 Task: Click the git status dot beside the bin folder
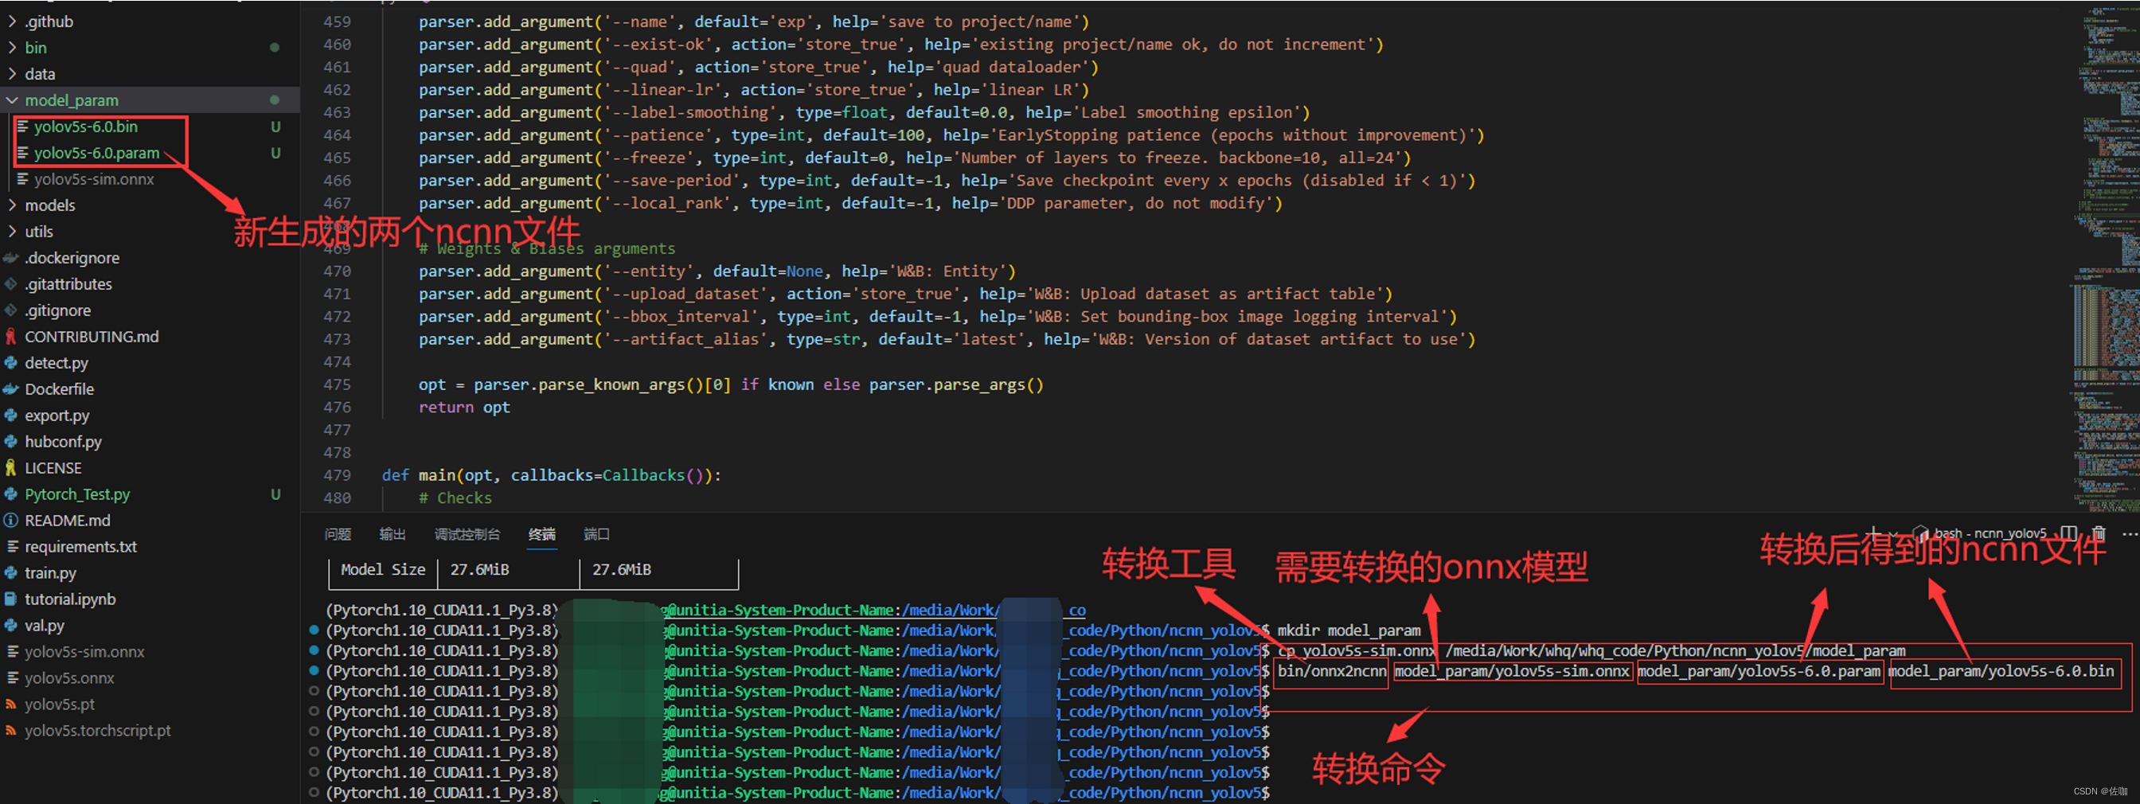tap(274, 47)
